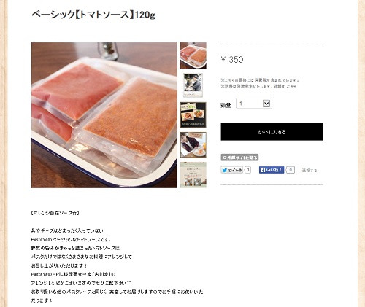
Task: Select the plaid shirt person thumbnail
Action: tap(193, 145)
